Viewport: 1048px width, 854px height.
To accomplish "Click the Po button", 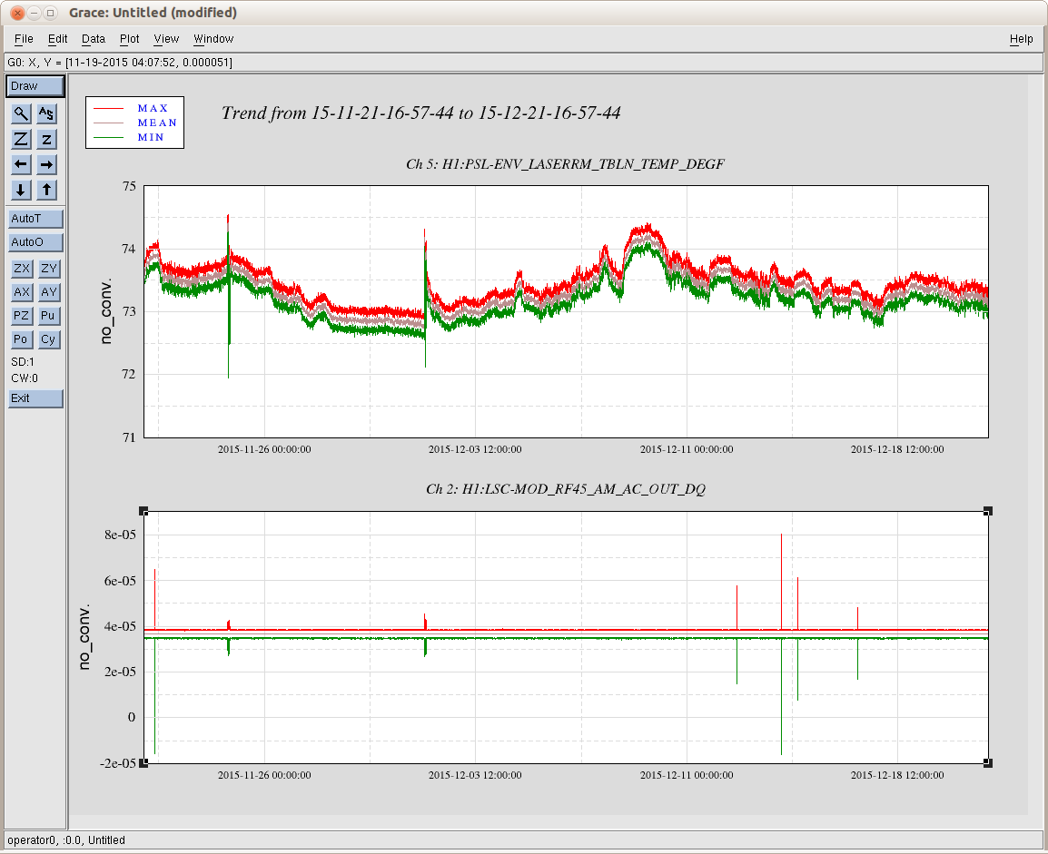I will coord(22,339).
